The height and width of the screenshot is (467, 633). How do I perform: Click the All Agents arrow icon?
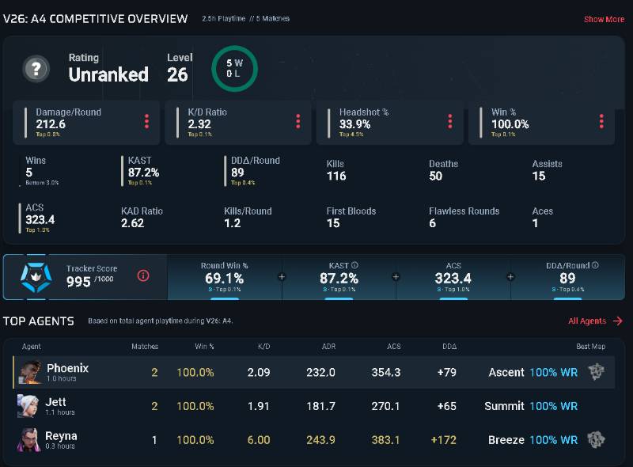tap(618, 321)
